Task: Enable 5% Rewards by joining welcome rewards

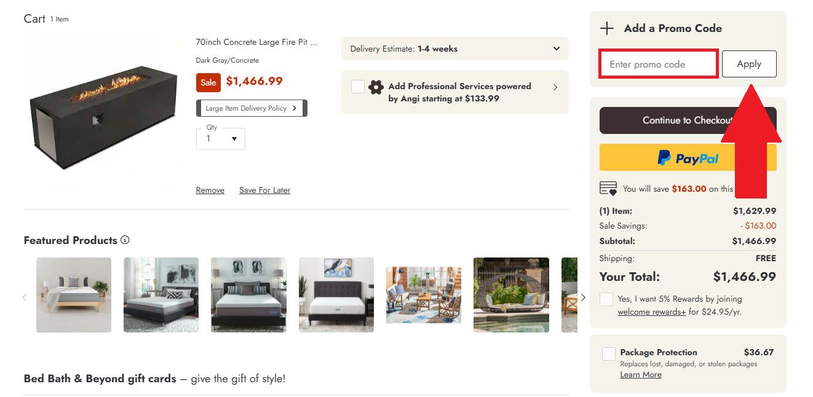Action: pyautogui.click(x=606, y=299)
